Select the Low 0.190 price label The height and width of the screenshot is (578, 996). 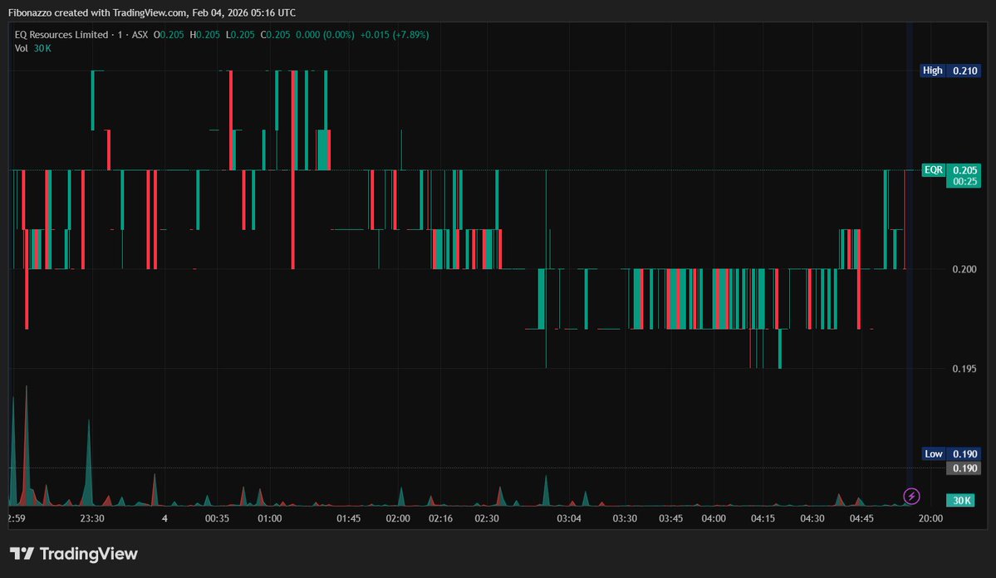pyautogui.click(x=951, y=453)
